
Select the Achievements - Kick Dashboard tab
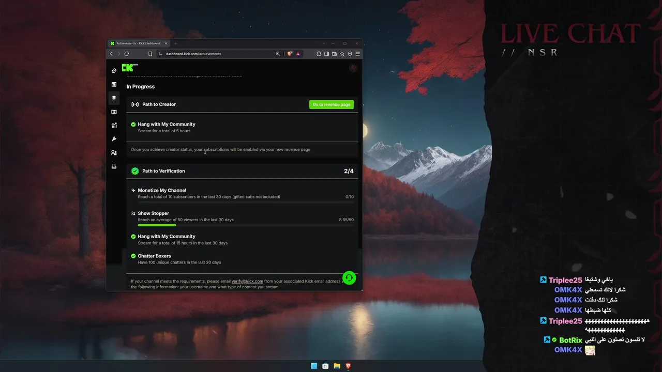coord(139,43)
